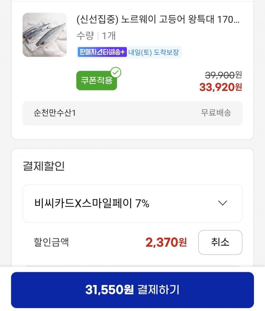Tap the 판매자스타배송 seller star delivery badge
Image resolution: width=265 pixels, height=311 pixels.
(x=102, y=52)
